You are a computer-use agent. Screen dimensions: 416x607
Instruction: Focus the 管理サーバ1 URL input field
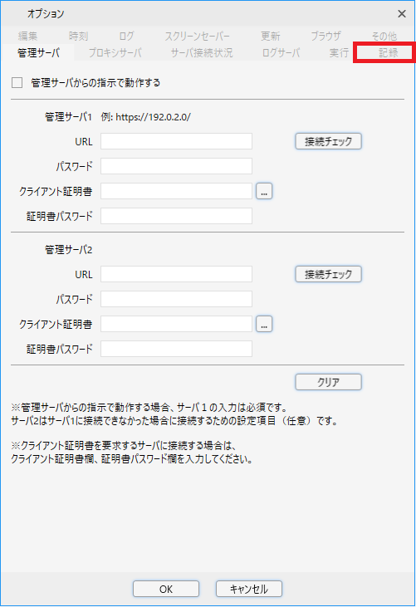coord(177,141)
